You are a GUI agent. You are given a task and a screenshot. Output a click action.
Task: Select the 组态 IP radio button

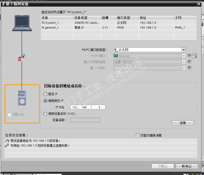pyautogui.click(x=45, y=94)
